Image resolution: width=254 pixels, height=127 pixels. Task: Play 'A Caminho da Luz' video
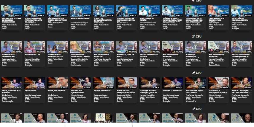(34, 47)
